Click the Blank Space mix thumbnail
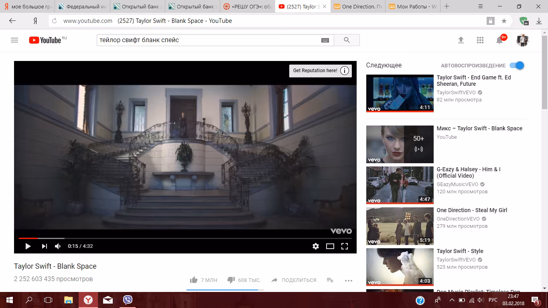Viewport: 548px width, 308px height. (400, 144)
